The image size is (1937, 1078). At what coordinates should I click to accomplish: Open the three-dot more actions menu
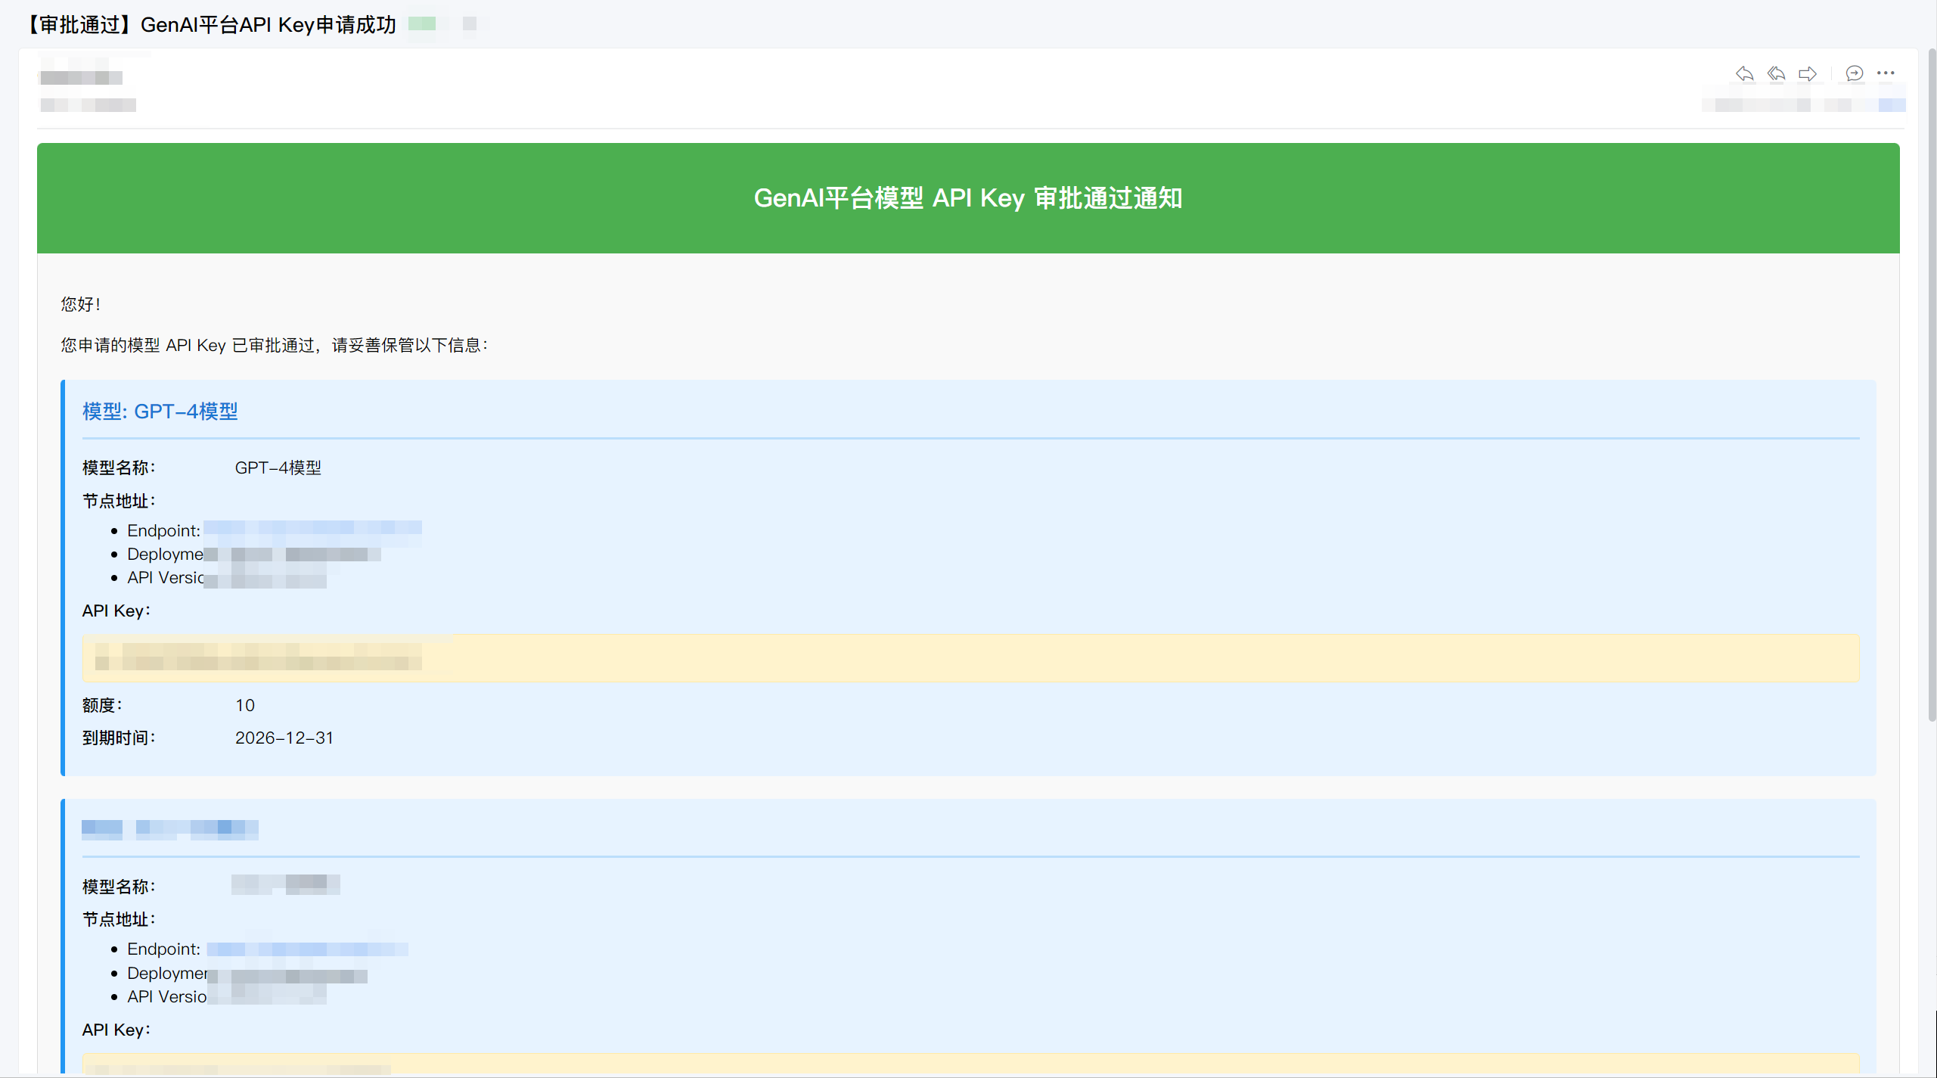tap(1886, 73)
